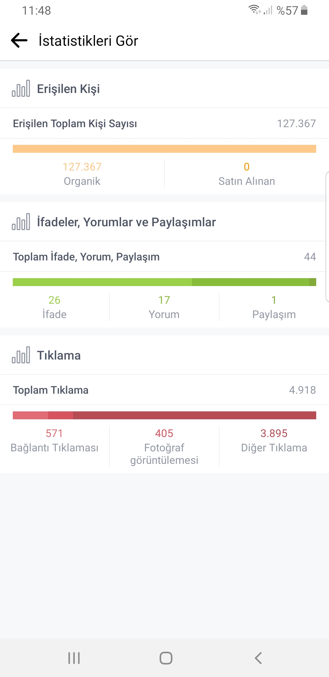The width and height of the screenshot is (329, 677).
Task: Open Android recent apps button
Action: coord(74,658)
